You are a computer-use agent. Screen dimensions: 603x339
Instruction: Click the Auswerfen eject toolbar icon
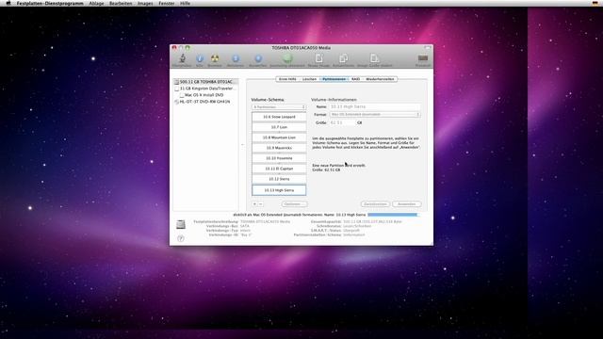[x=258, y=58]
